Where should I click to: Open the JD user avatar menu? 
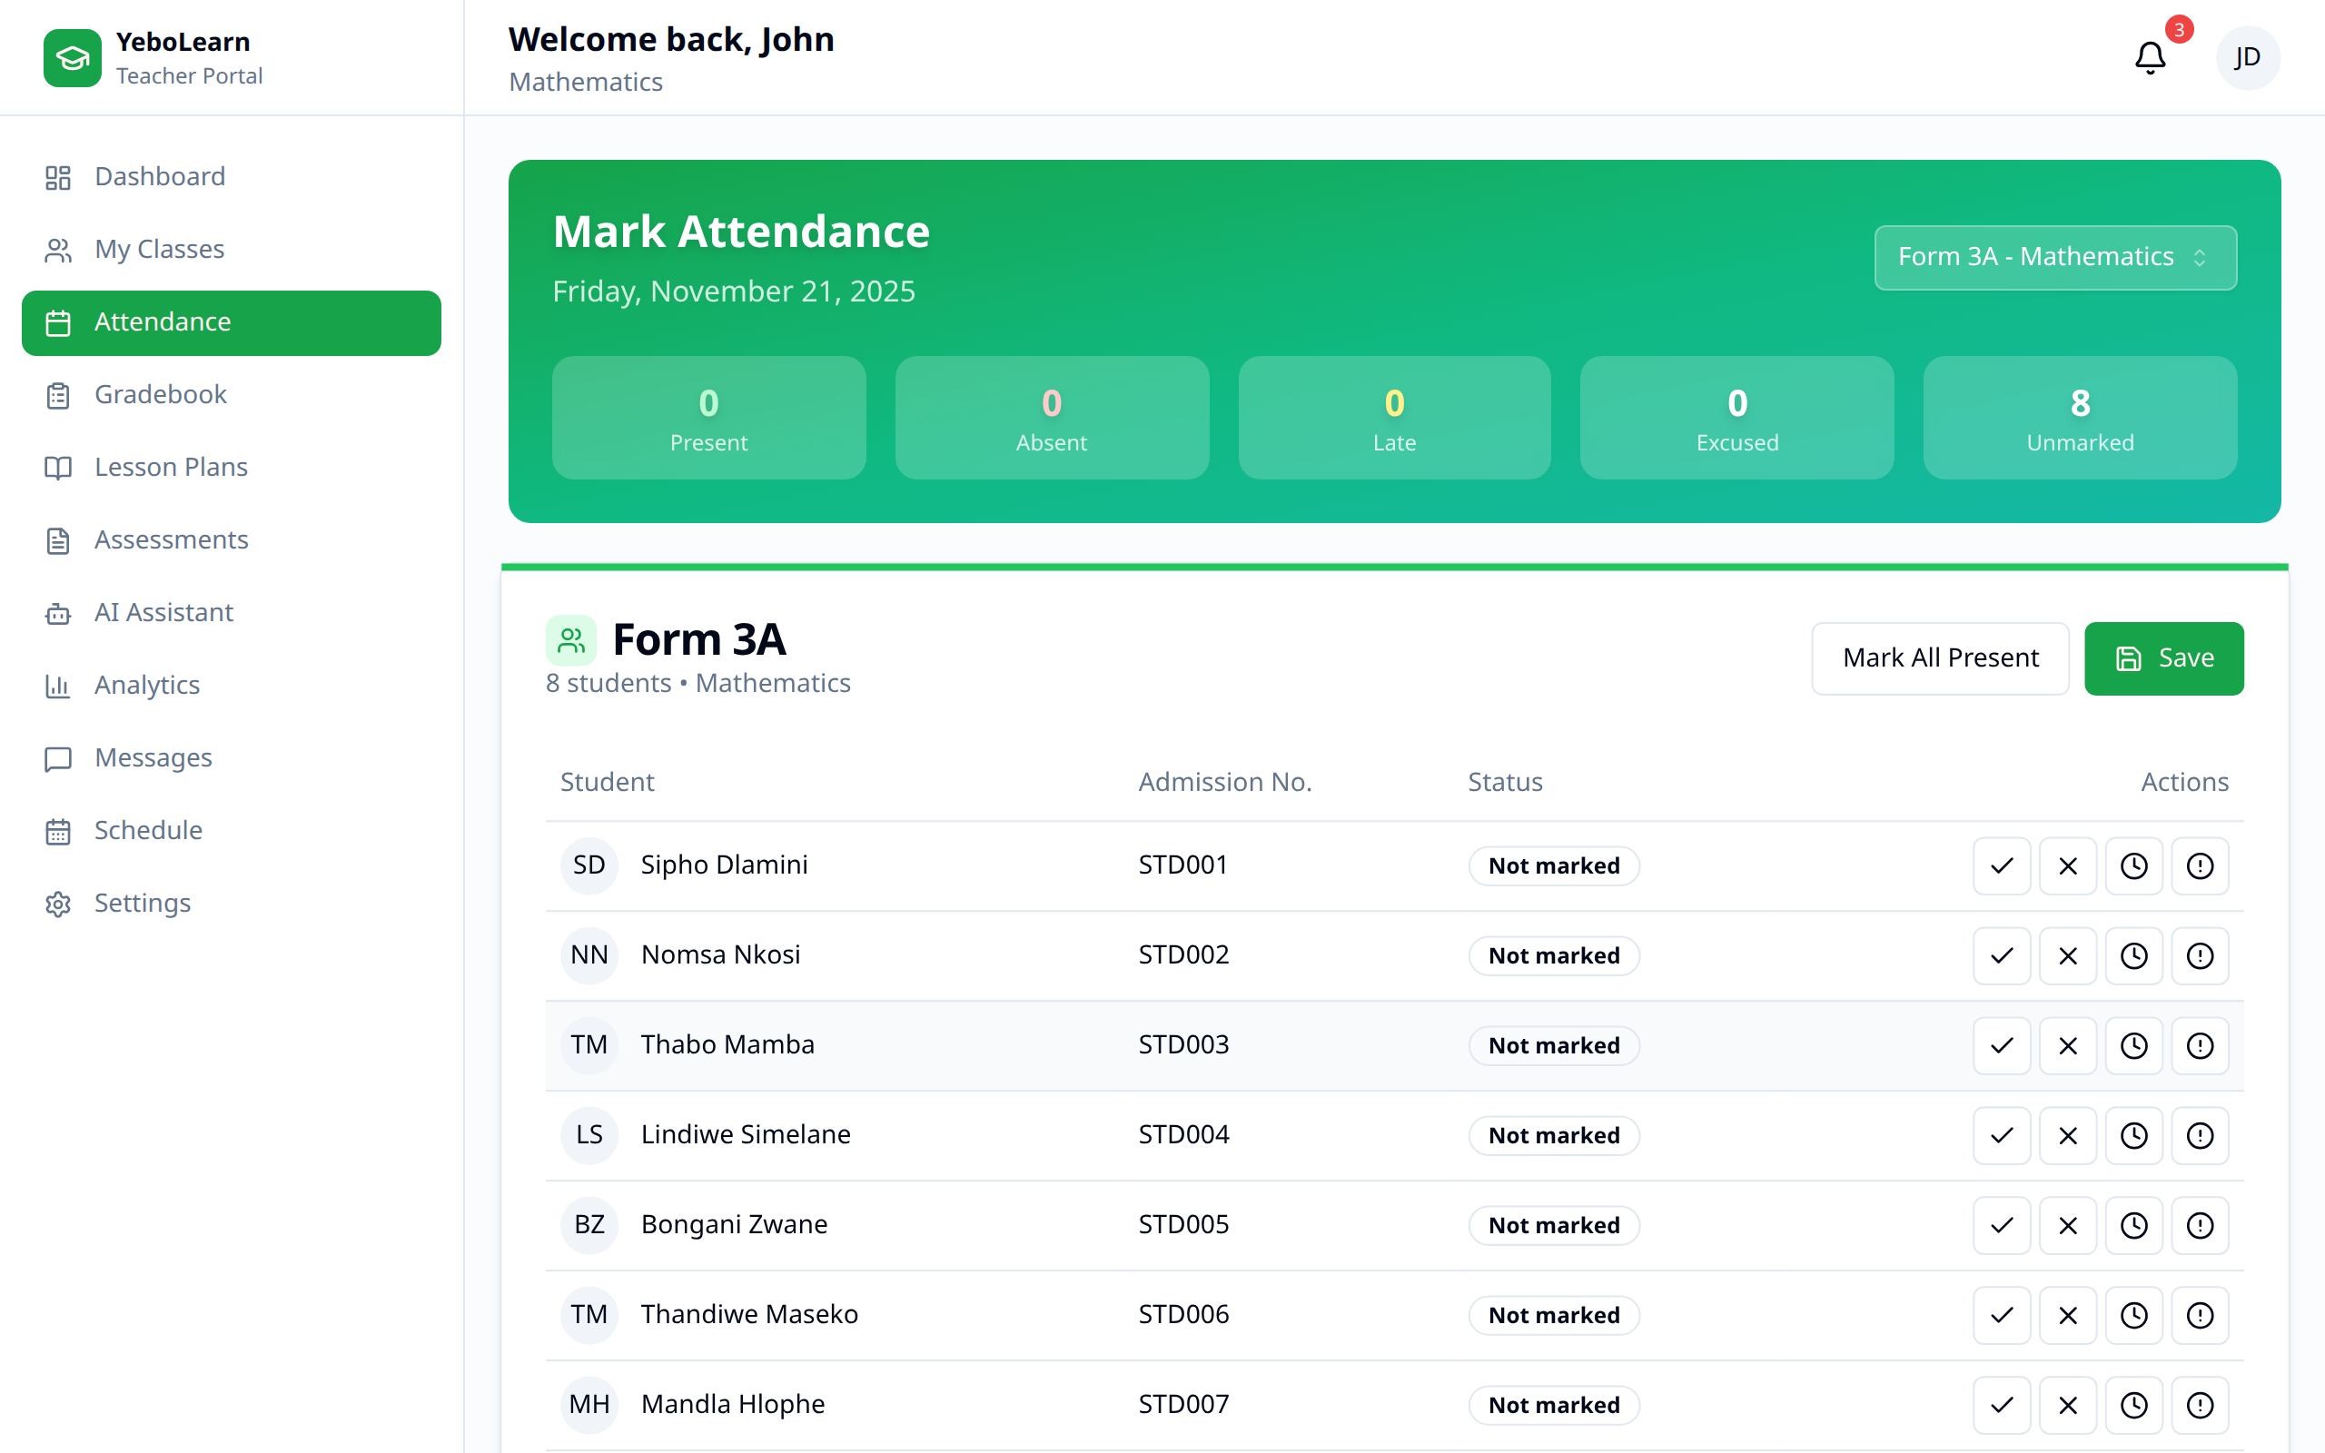[2247, 57]
